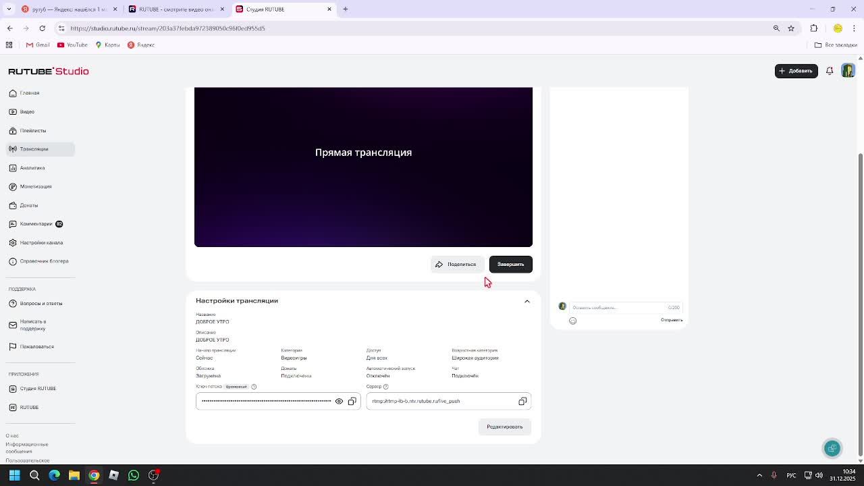Open the Windows Start menu
Image resolution: width=864 pixels, height=486 pixels.
(x=14, y=475)
